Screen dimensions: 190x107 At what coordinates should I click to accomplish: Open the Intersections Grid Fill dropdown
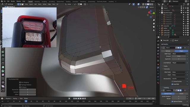[x=179, y=79]
